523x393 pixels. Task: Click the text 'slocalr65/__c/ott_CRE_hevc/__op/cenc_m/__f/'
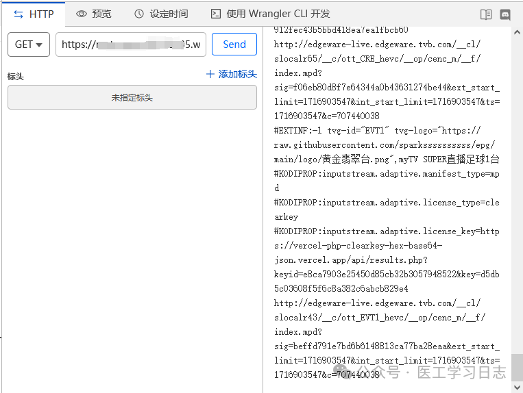tap(377, 59)
